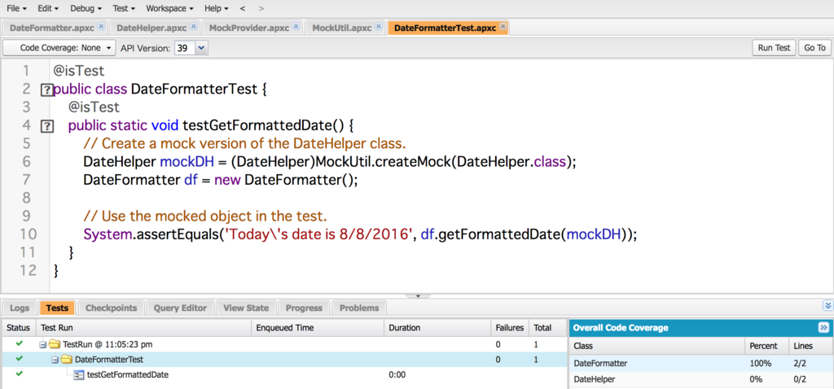Screen dimensions: 834x389
Task: Select the DateFormatterTest test class row
Action: (284, 360)
